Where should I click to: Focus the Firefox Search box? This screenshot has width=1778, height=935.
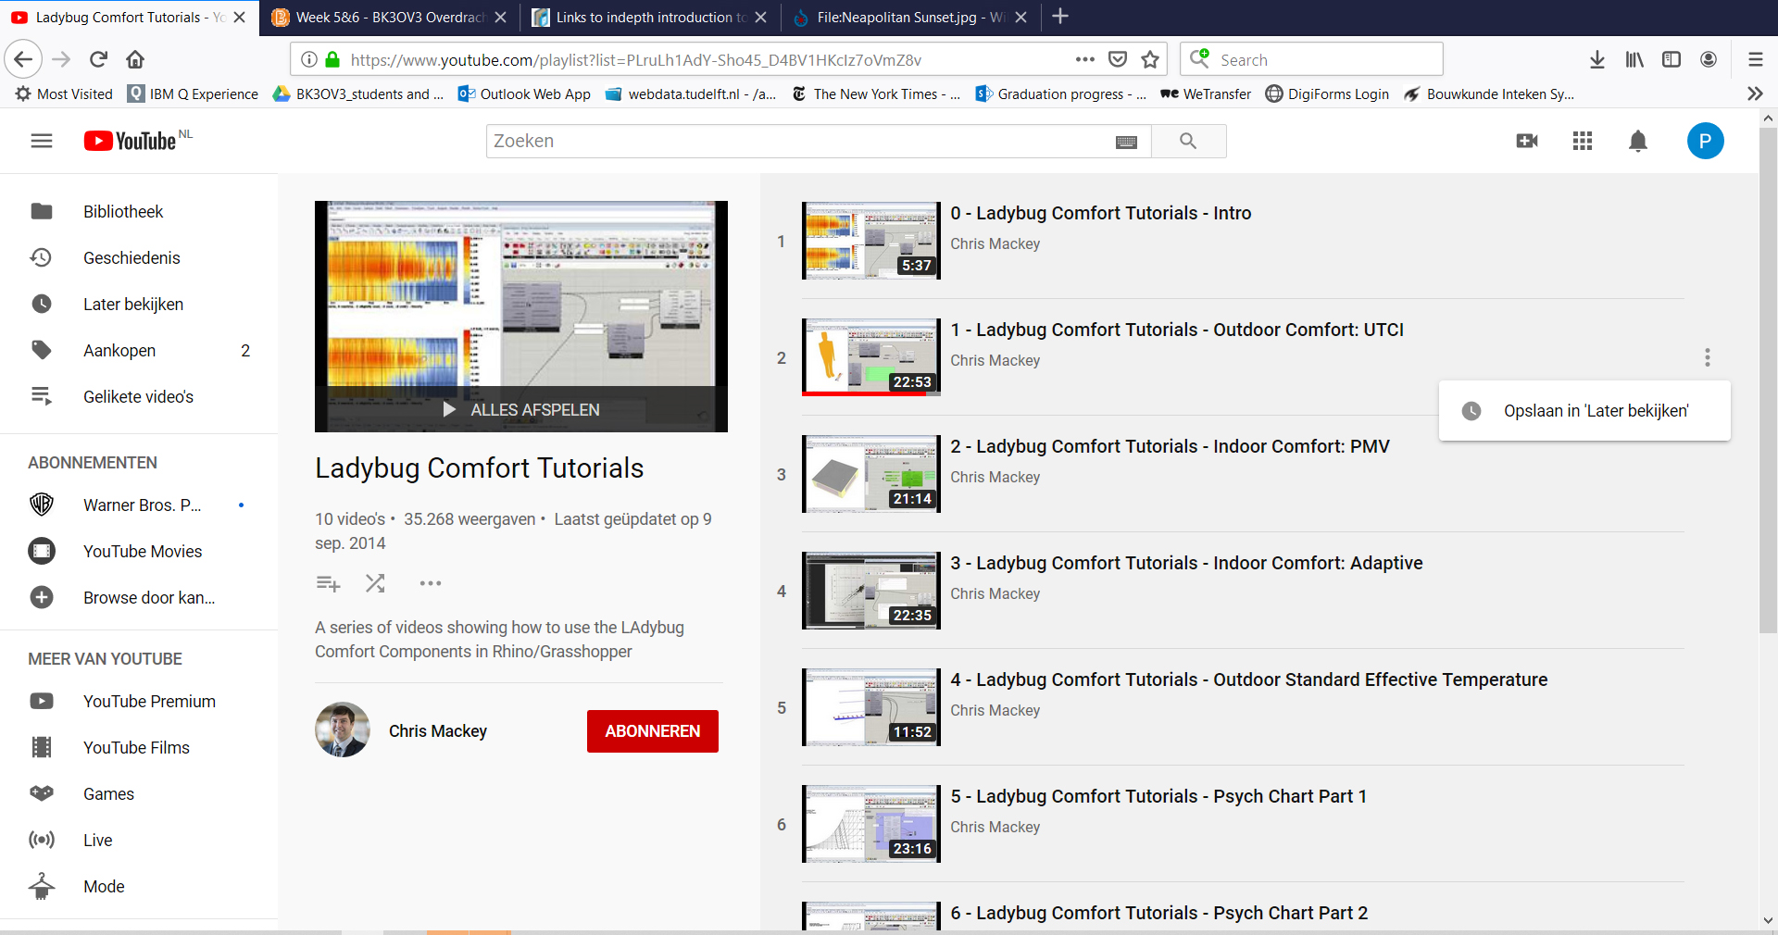1311,59
